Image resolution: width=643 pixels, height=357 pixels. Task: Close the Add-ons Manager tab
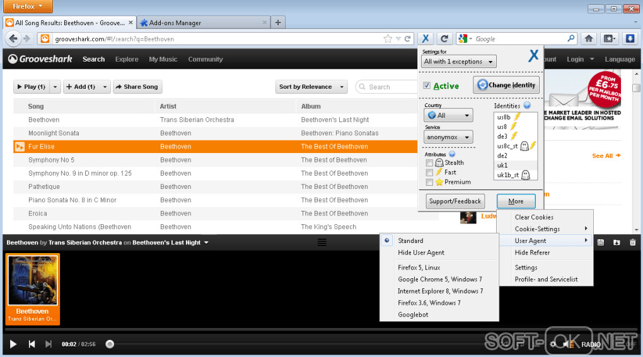click(265, 23)
